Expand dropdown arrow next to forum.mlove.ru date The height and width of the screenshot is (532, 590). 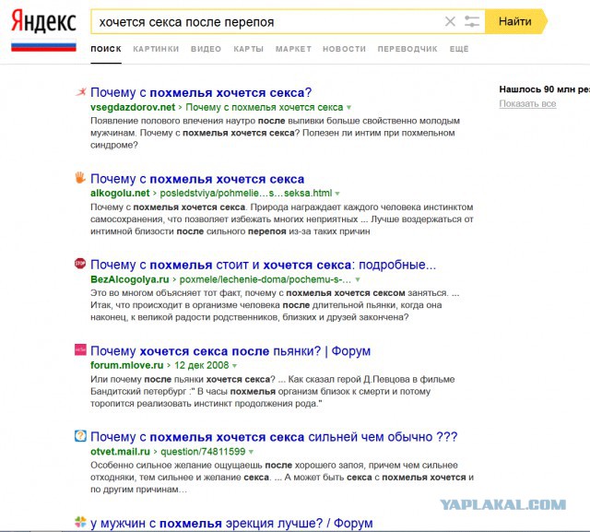tap(234, 366)
